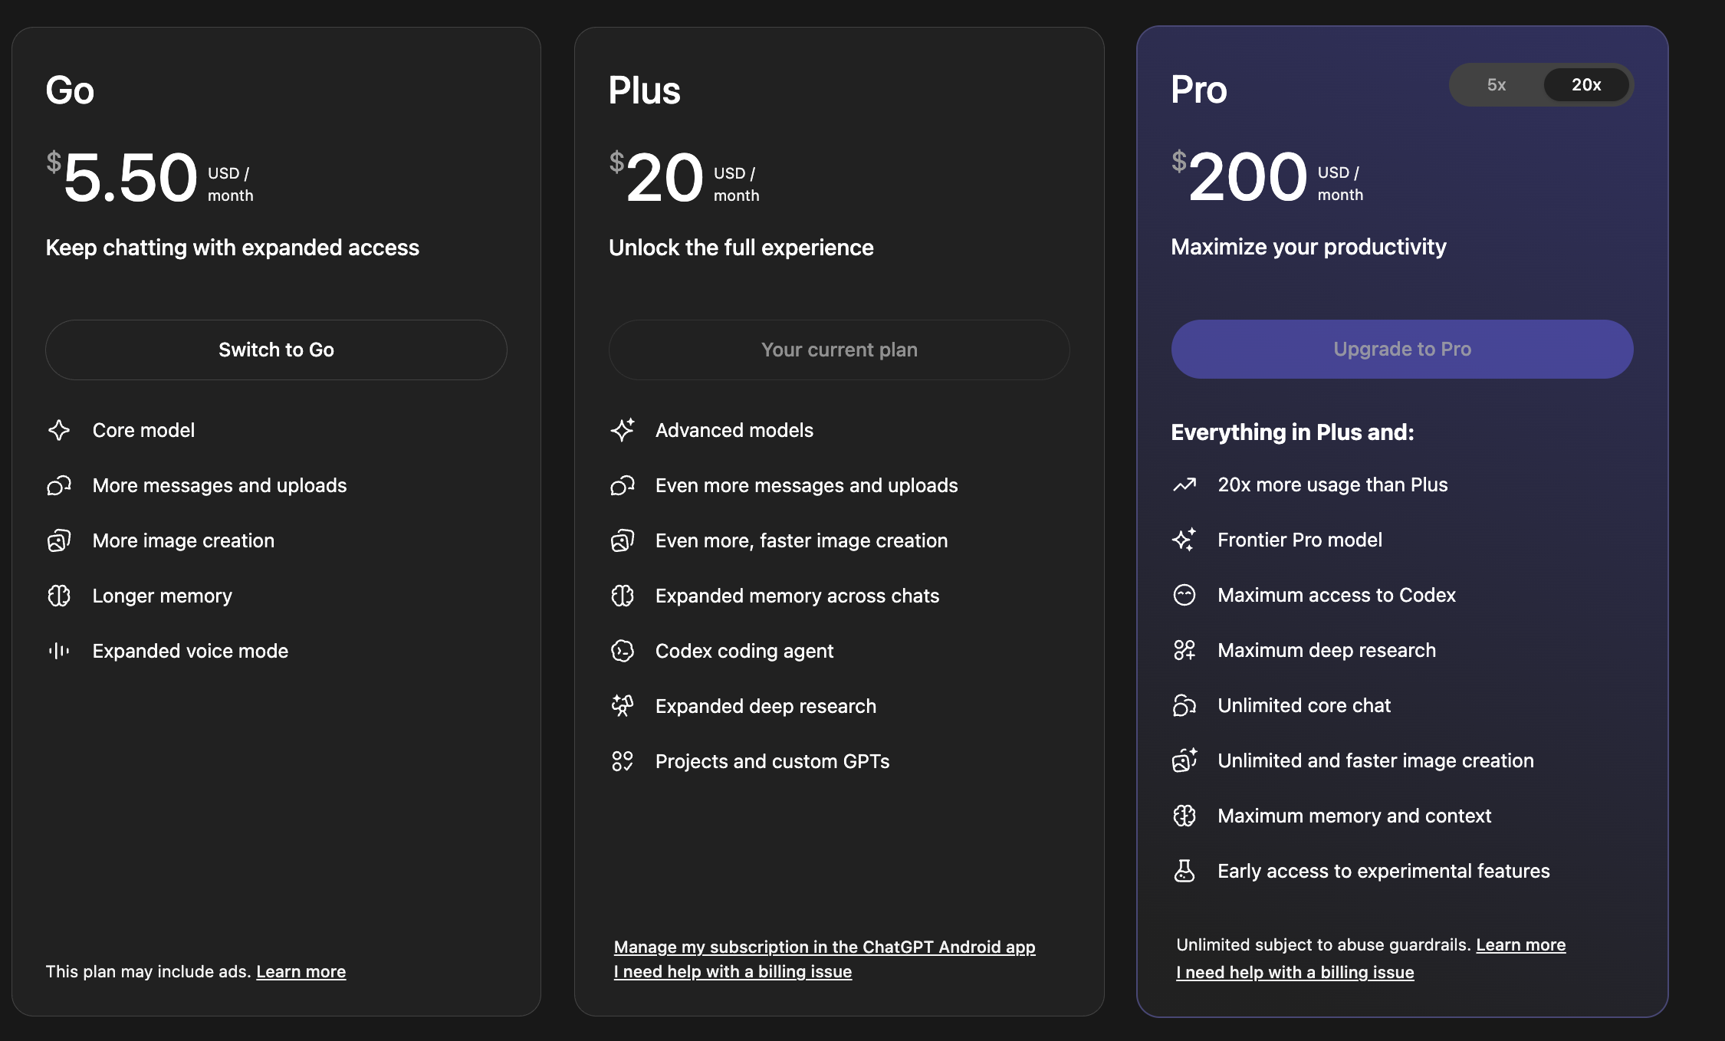Click the Expanded voice mode waveform icon

point(59,651)
